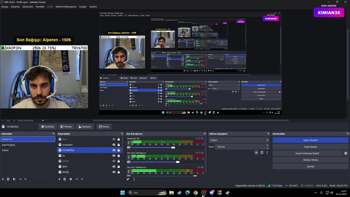This screenshot has width=350, height=197.
Task: Pop out the Ses Karıştırıcı dock
Action: (205, 134)
